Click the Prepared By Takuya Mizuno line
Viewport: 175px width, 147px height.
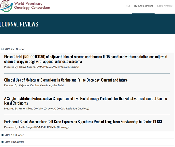[41, 67]
